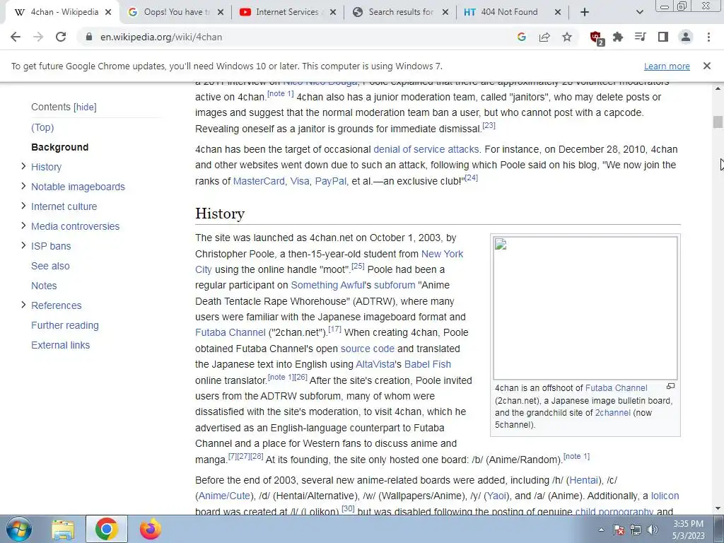View site information padlock icon

[89, 37]
